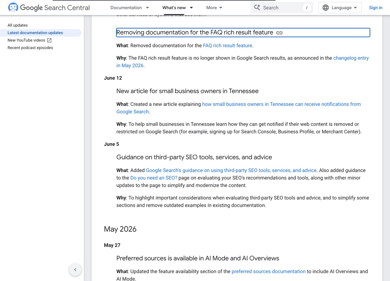This screenshot has height=281, width=390.
Task: Open All updates in the sidebar
Action: pyautogui.click(x=18, y=25)
